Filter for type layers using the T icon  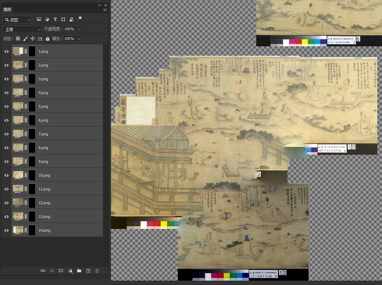point(55,19)
